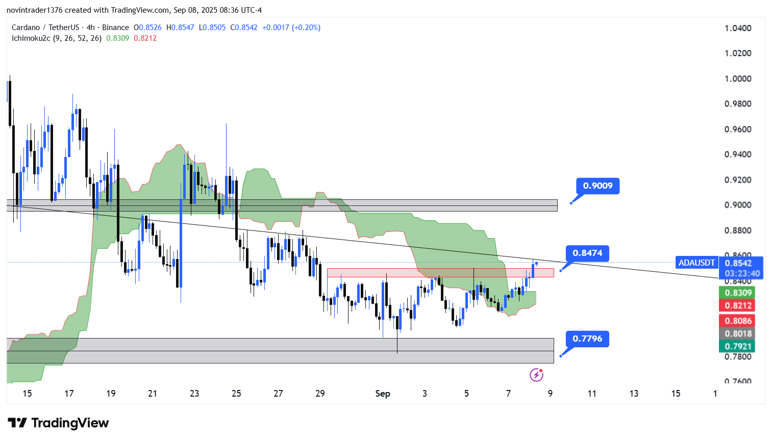
Task: Select the red 0.8212 price axis tag
Action: tap(738, 305)
